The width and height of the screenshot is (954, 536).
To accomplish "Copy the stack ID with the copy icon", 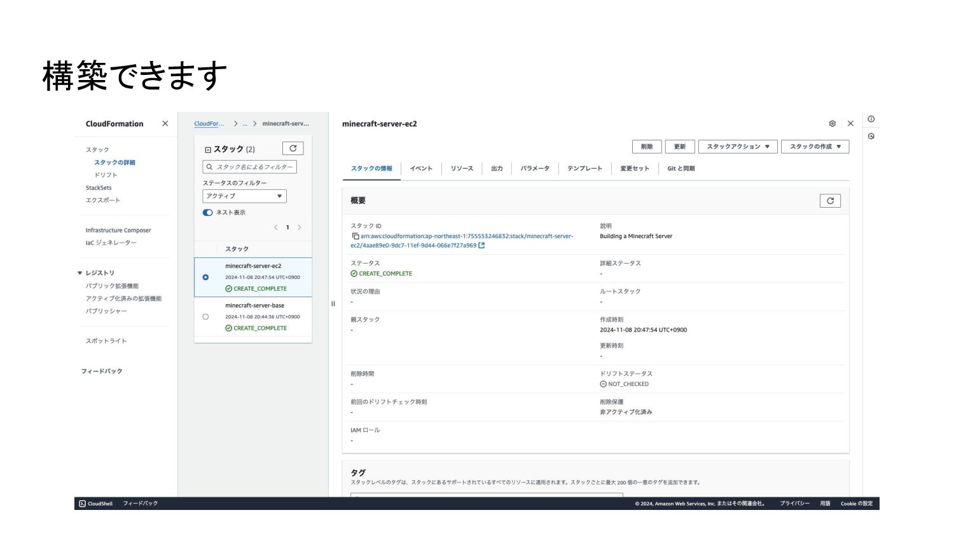I will pyautogui.click(x=355, y=236).
